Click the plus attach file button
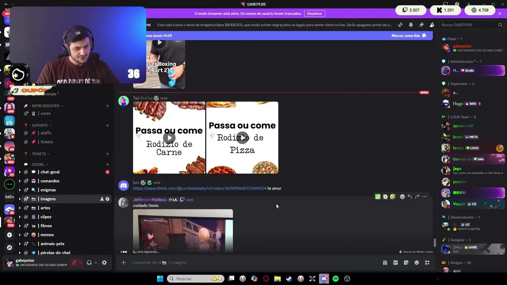This screenshot has height=285, width=507. tap(124, 262)
